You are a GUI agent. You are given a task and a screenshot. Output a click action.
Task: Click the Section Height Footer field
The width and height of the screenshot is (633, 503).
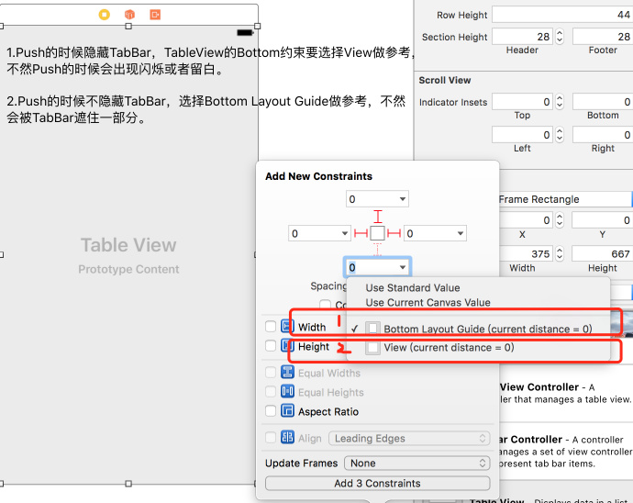coord(603,37)
